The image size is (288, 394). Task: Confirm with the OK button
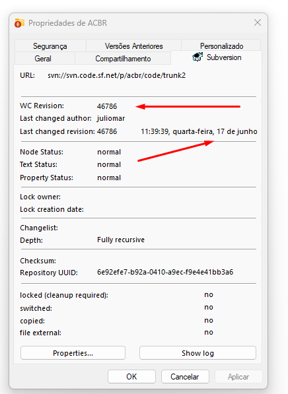[x=131, y=376]
